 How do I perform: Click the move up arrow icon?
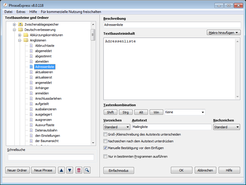(x=61, y=170)
